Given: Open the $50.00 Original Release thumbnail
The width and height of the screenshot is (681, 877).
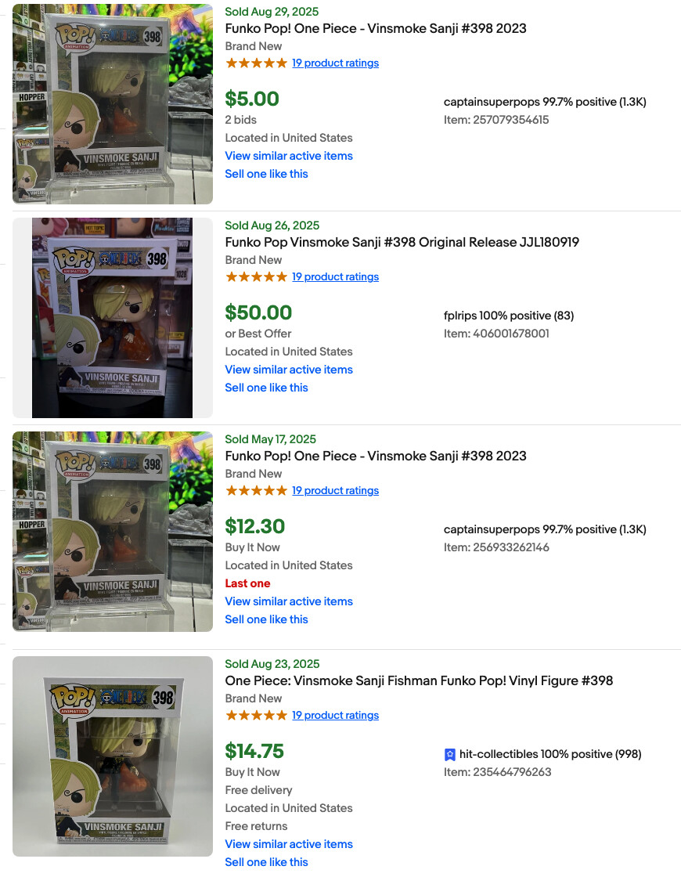Looking at the screenshot, I should tap(113, 318).
